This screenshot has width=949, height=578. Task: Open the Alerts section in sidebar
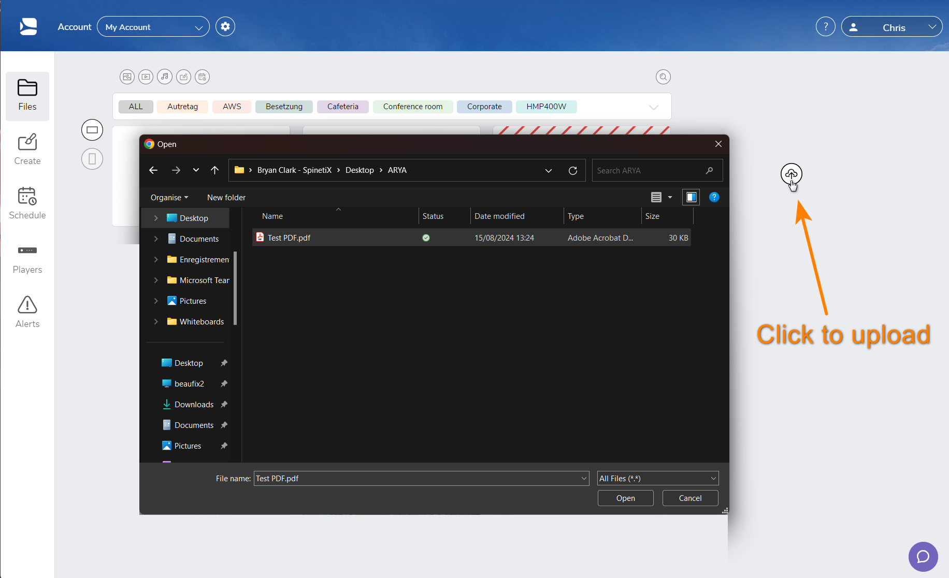(x=27, y=313)
